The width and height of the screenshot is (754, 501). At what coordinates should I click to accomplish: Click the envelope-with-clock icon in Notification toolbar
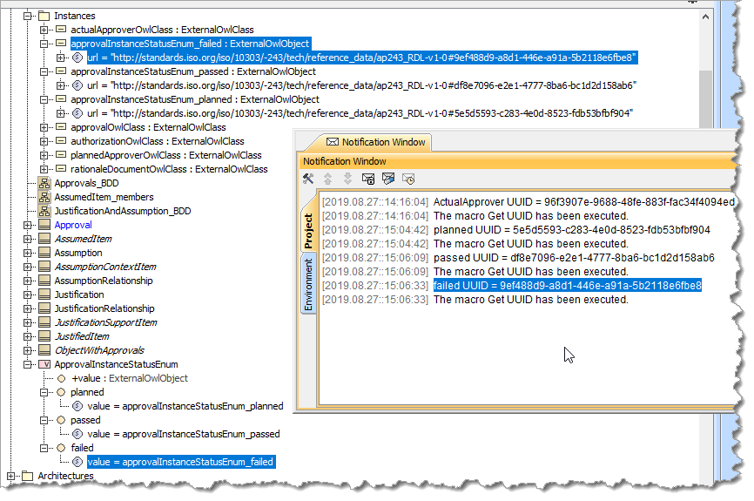(x=407, y=179)
